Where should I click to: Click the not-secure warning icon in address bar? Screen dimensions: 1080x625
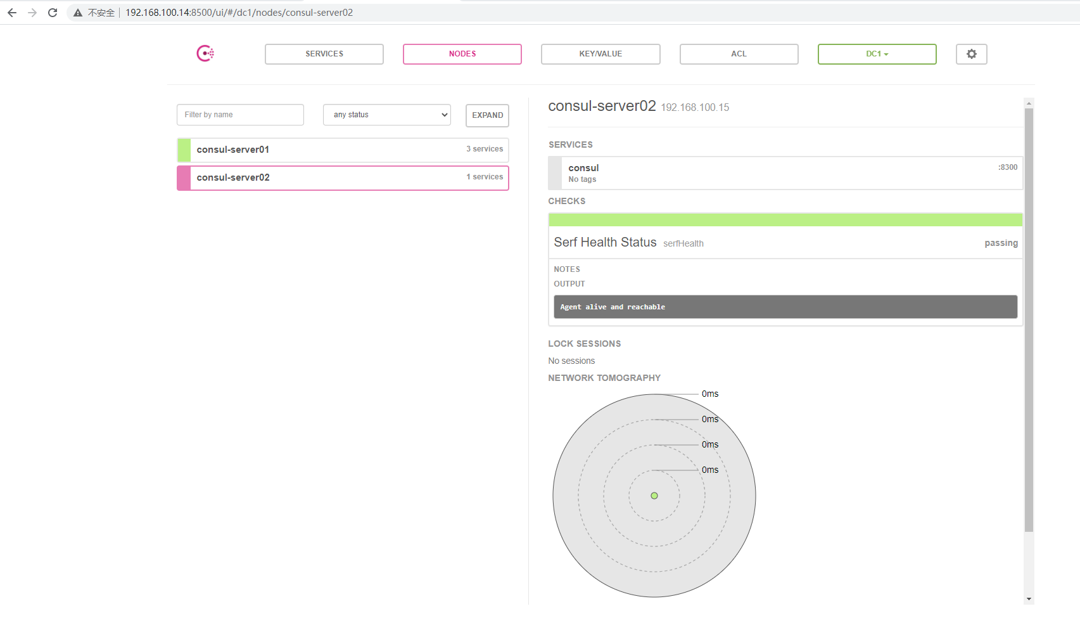point(78,13)
